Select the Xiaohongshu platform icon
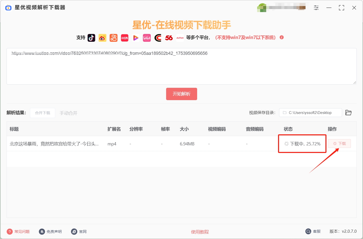The width and height of the screenshot is (363, 239). tap(125, 38)
